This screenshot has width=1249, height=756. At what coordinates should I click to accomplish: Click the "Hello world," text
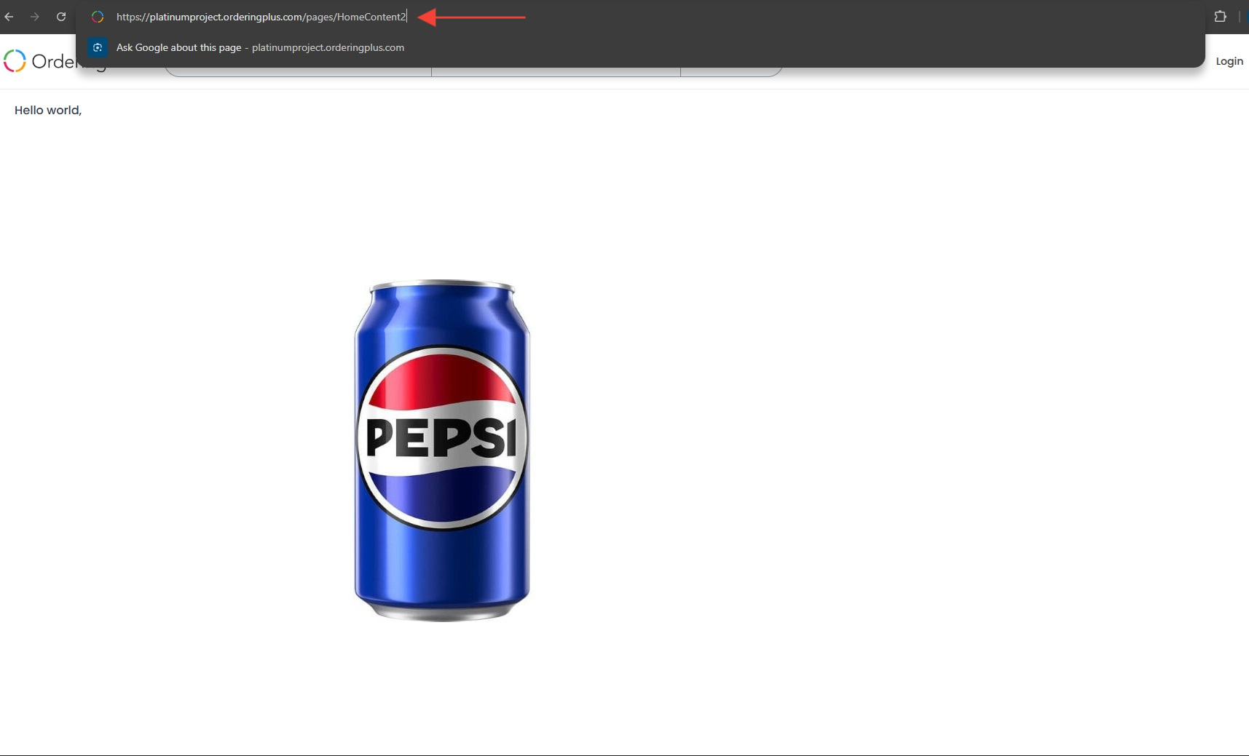(48, 110)
